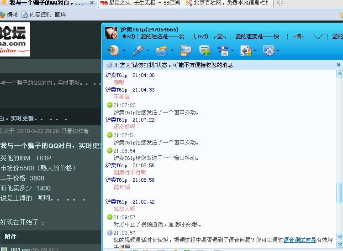
Task: Expand the video call dropdown arrow
Action: click(124, 51)
